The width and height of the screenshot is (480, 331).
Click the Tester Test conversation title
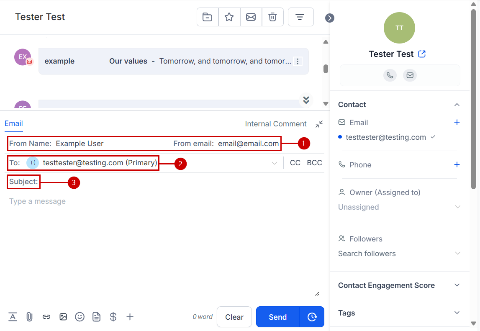(x=40, y=17)
